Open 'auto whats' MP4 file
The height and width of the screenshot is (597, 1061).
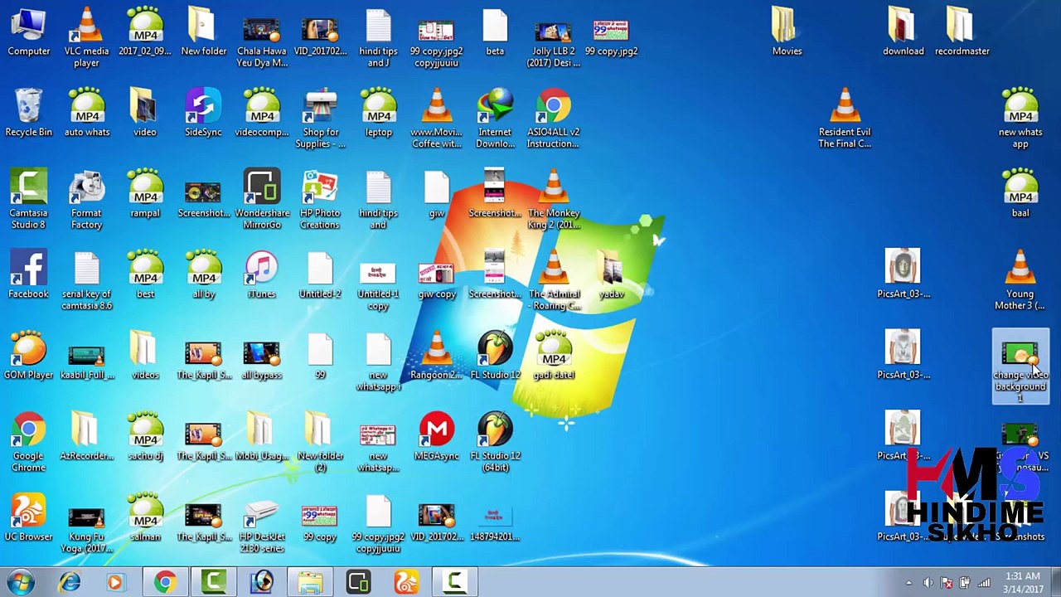point(86,112)
